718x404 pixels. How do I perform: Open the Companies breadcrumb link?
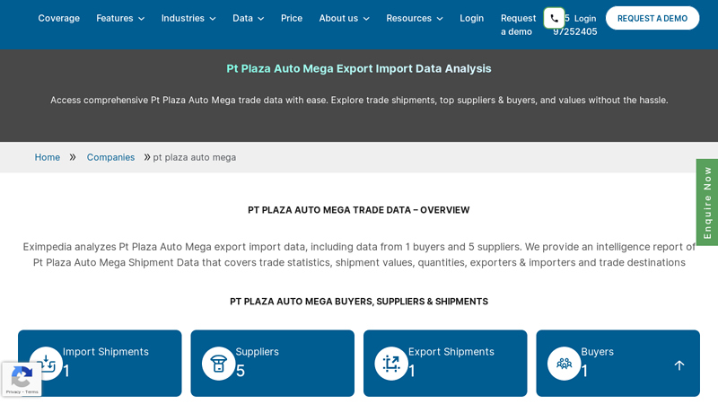coord(110,157)
